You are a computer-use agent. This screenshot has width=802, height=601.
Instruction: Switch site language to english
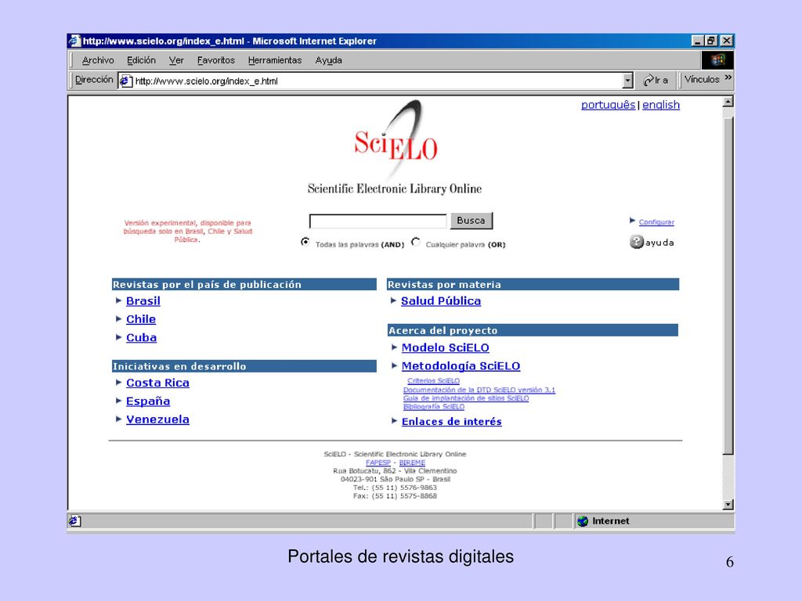click(661, 105)
